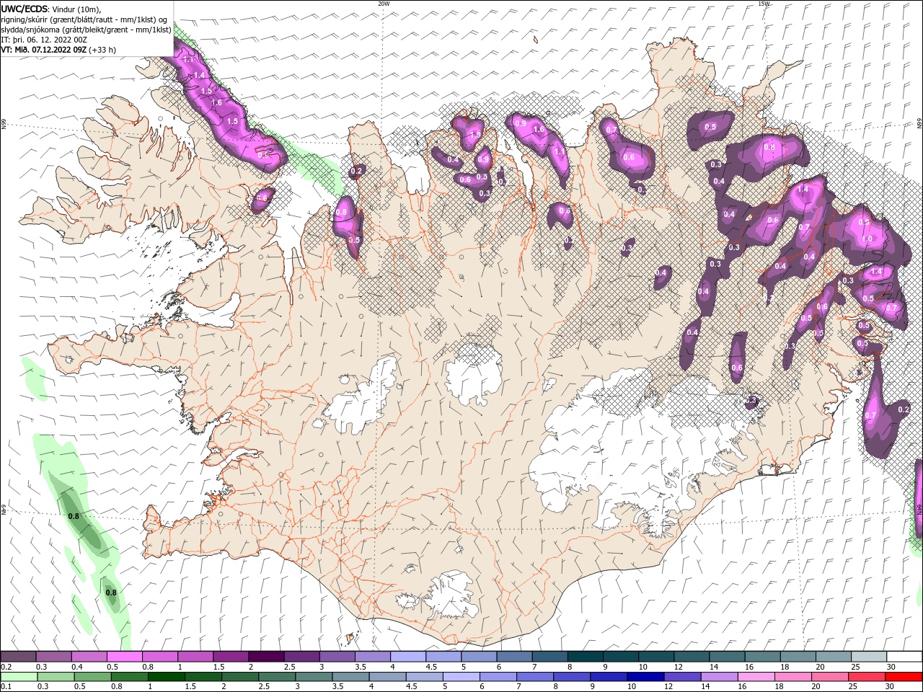Click the UWC/ECDS title text
The width and height of the screenshot is (923, 692).
(25, 9)
